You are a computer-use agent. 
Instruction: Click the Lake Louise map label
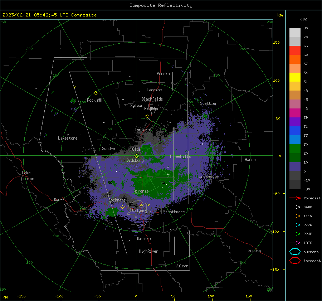point(28,176)
